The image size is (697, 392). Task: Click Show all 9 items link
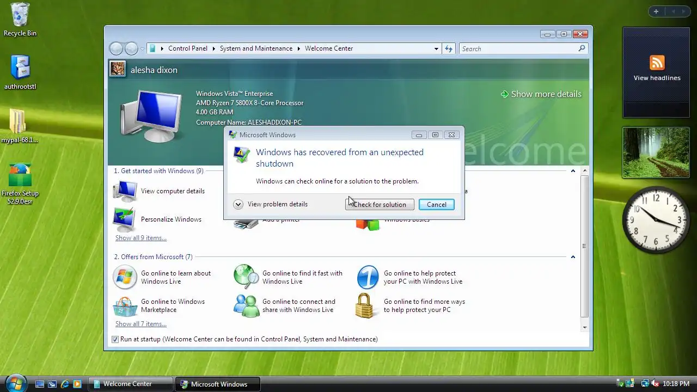pos(141,238)
